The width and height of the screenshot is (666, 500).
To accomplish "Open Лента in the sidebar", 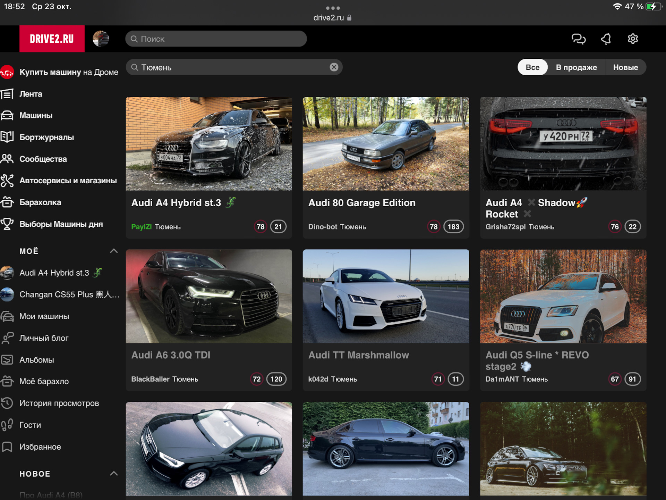I will [31, 94].
